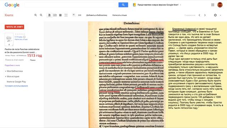Switch to thumbnail grid view
Viewport: 227px width, 128px height.
pyautogui.click(x=60, y=15)
